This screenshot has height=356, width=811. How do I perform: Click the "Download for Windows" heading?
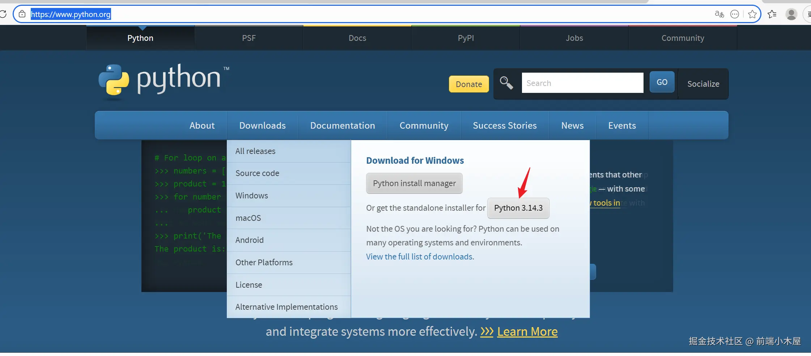[x=415, y=160]
